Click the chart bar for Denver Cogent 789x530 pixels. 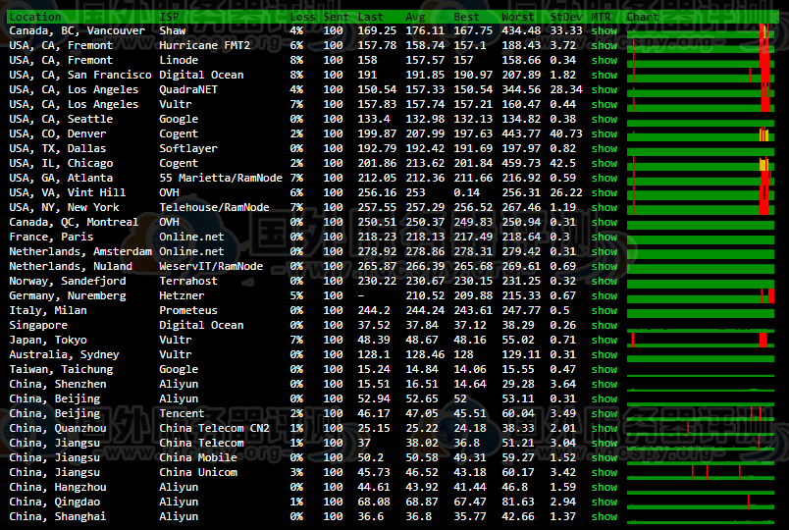click(701, 134)
